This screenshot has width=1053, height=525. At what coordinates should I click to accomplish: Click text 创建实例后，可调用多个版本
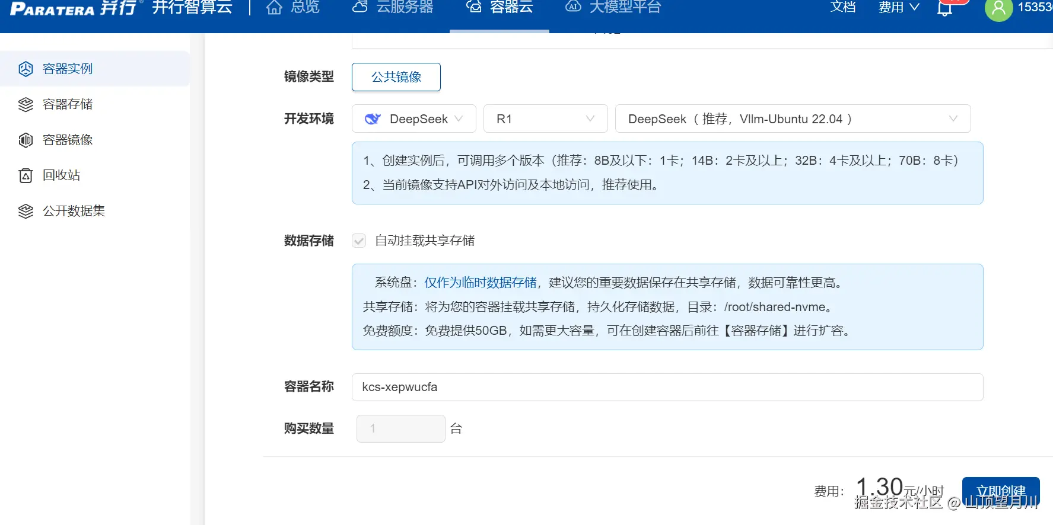coord(463,161)
